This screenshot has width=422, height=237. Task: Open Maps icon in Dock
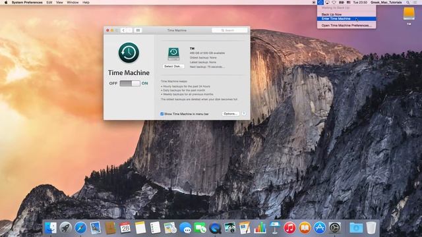(170, 228)
